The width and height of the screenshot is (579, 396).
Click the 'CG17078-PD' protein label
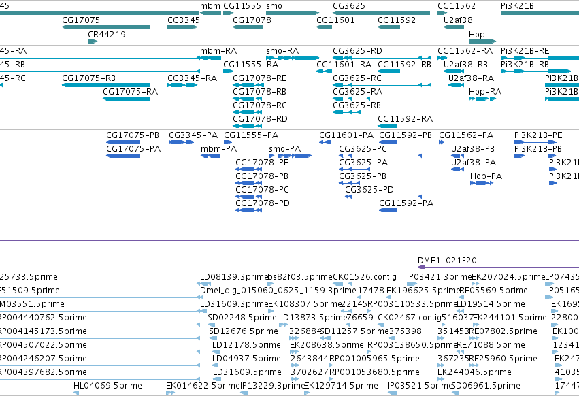click(263, 203)
